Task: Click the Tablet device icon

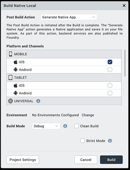Action: click(11, 78)
